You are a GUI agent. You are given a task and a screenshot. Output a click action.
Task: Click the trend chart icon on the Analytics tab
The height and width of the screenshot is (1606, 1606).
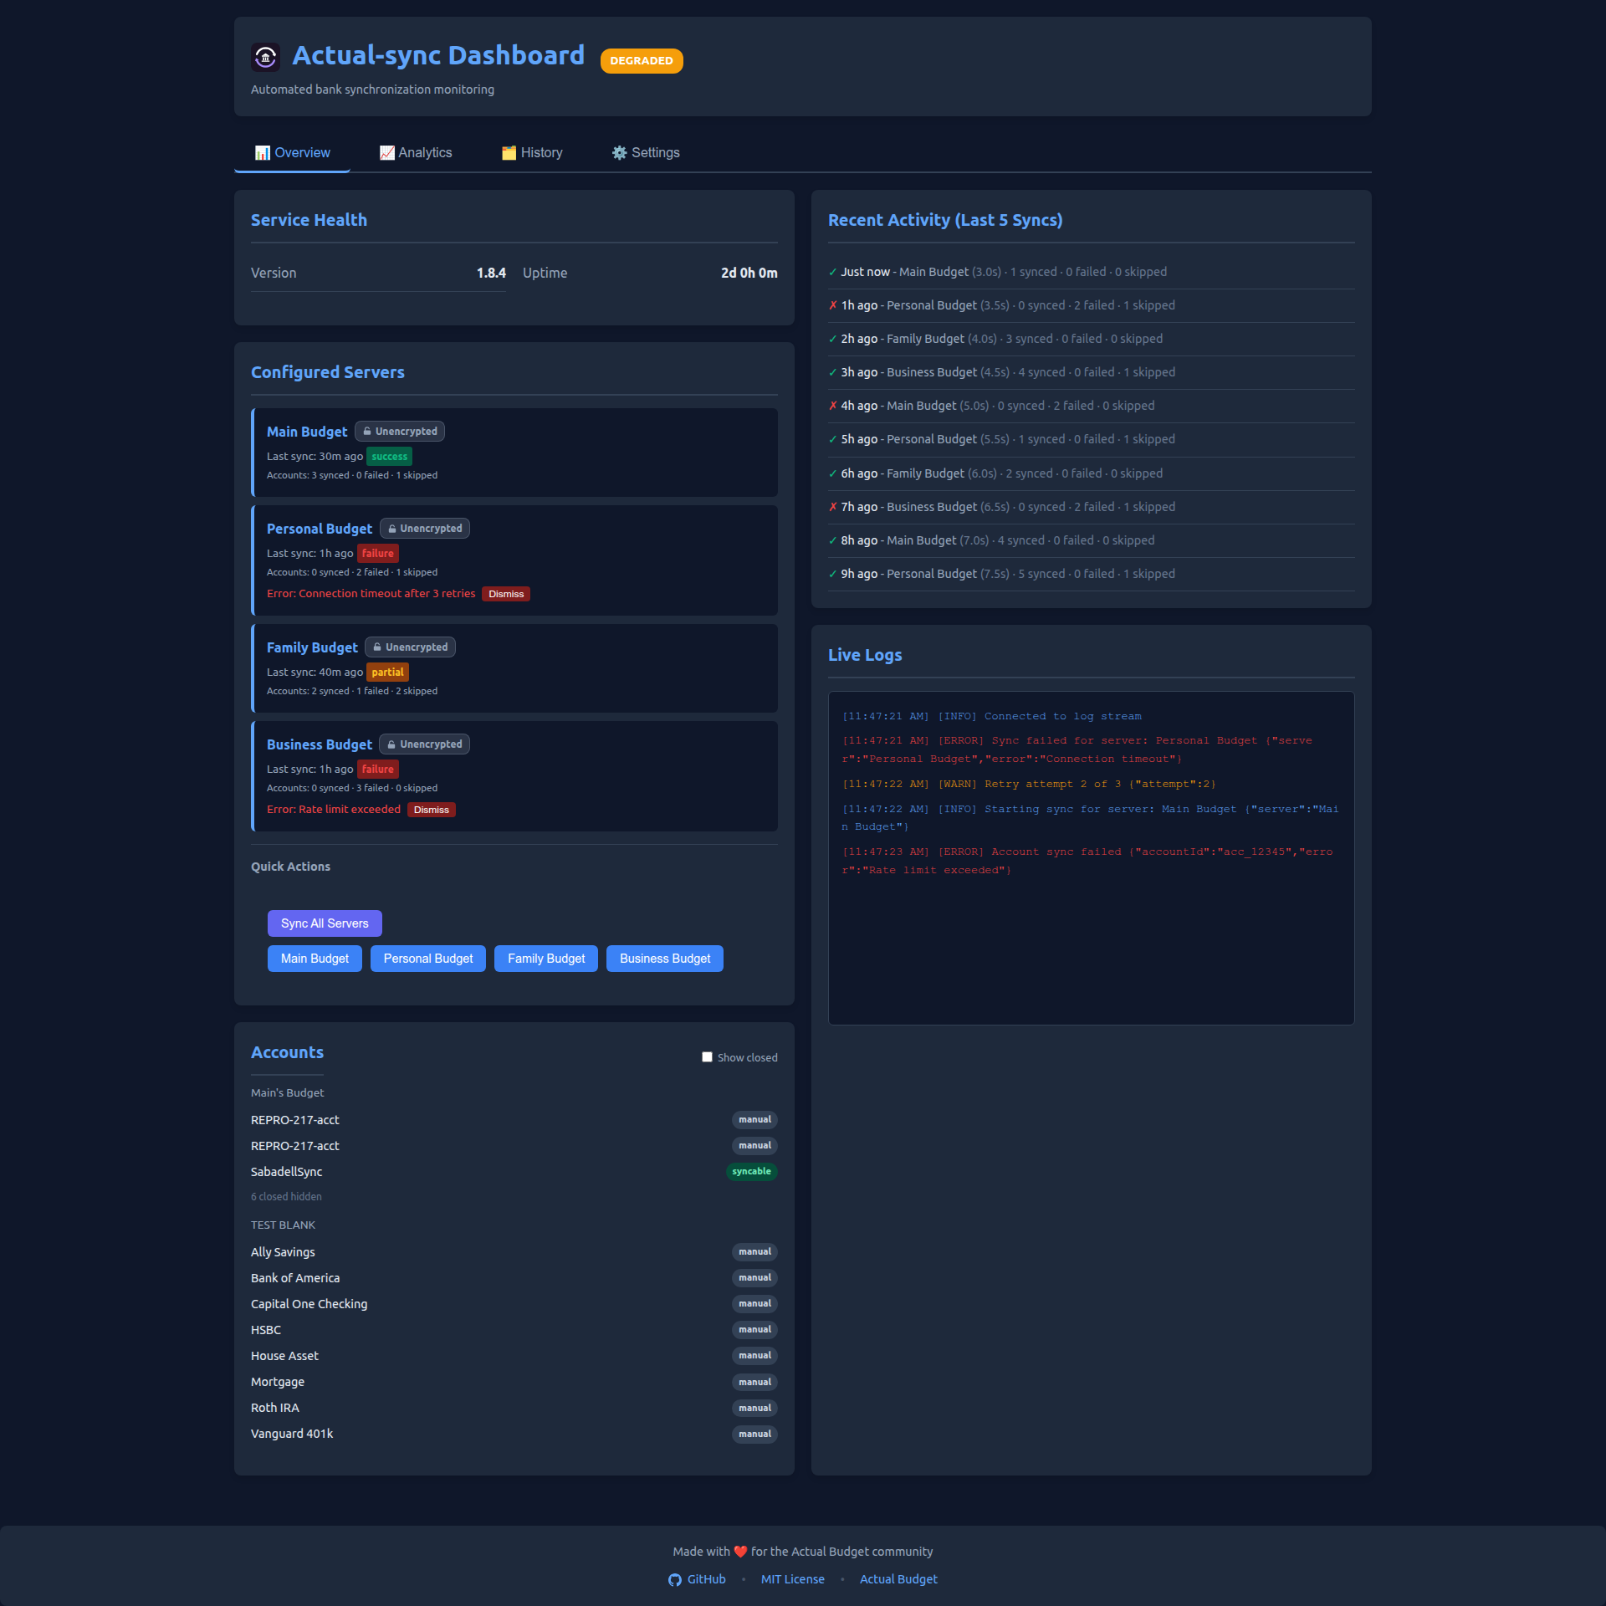(x=386, y=153)
